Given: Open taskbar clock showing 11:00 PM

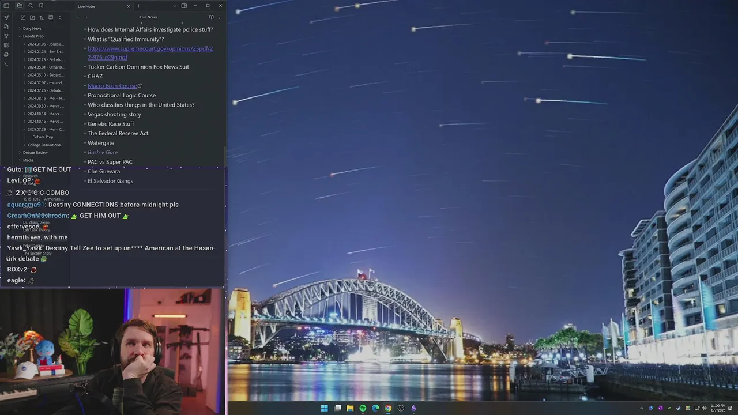Looking at the screenshot, I should point(718,408).
